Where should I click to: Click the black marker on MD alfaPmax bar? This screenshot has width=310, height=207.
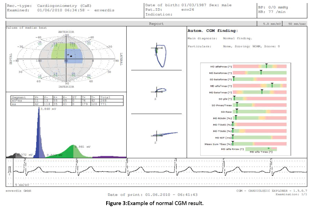coord(266,66)
